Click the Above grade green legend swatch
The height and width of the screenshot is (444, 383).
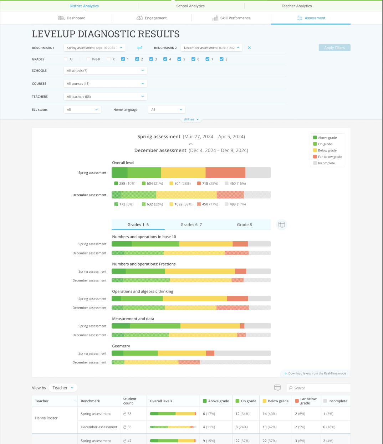[x=315, y=137]
